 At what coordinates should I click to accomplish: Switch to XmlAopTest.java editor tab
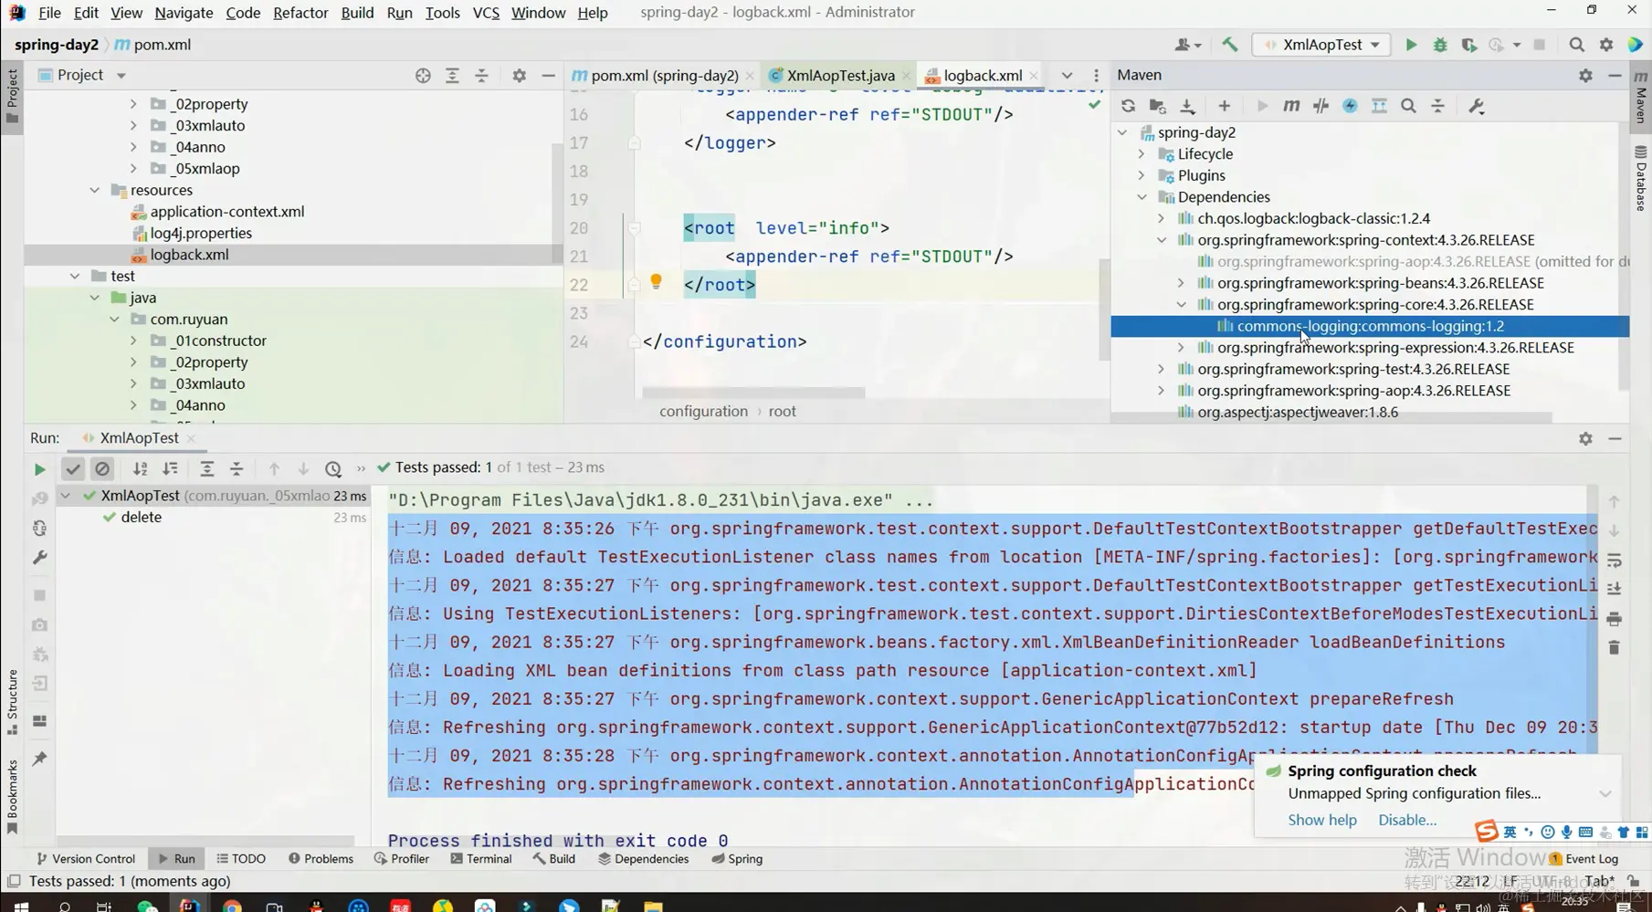(x=841, y=76)
